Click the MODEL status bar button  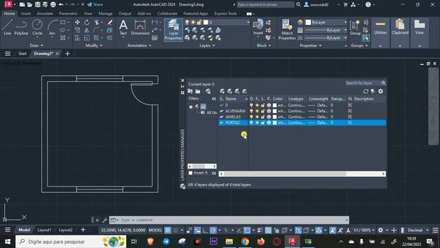coord(155,230)
